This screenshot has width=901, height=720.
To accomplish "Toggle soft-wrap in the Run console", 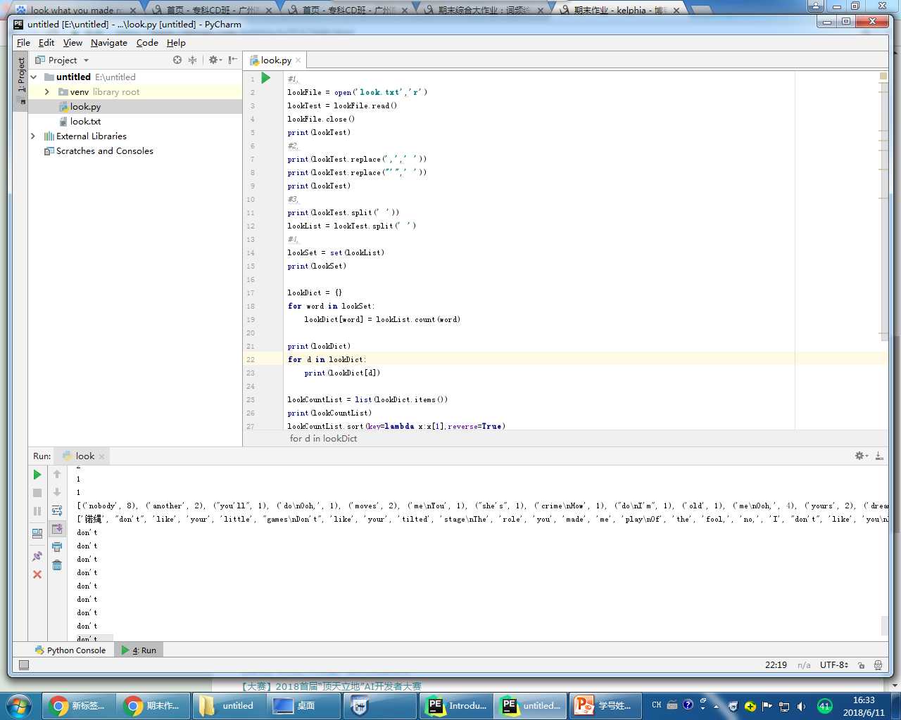I will [57, 511].
